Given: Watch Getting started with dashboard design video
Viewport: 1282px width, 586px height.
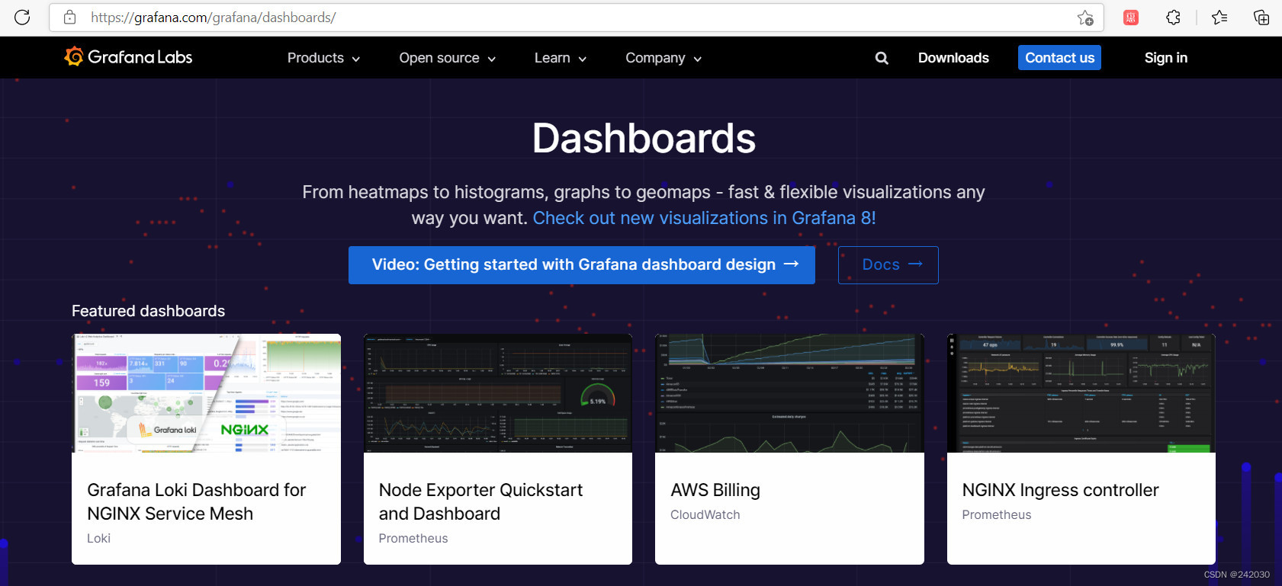Looking at the screenshot, I should 582,265.
